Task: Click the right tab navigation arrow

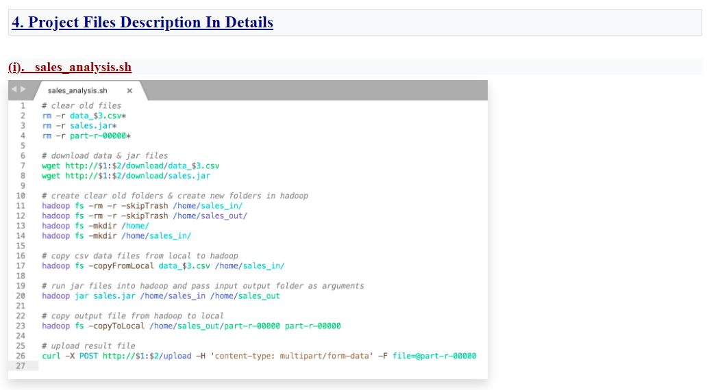Action: tap(23, 90)
